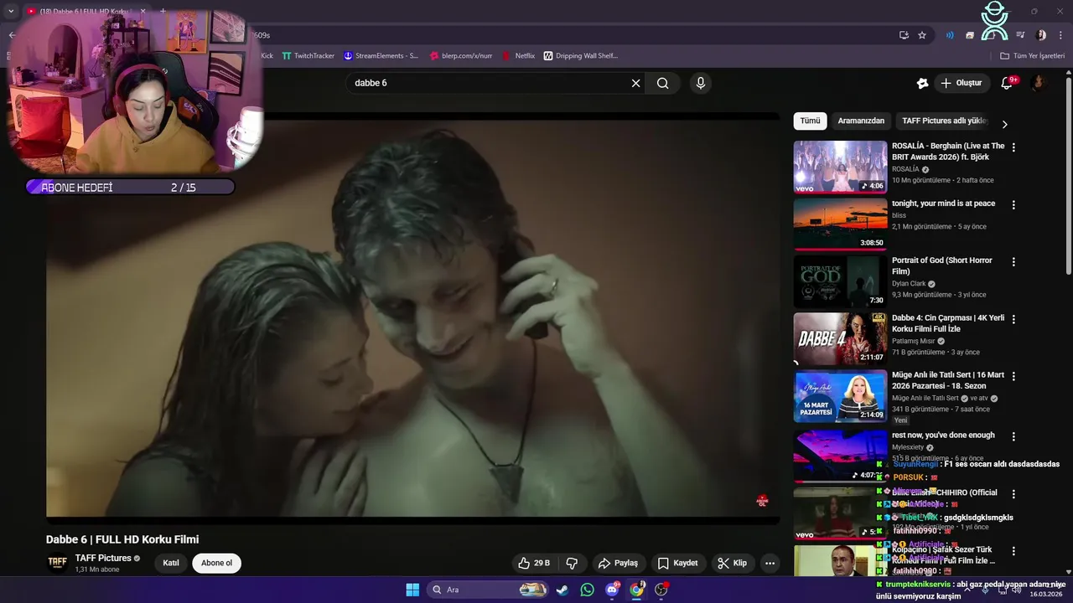The image size is (1073, 603).
Task: Open options for rest now, you've done enough
Action: 1013,436
